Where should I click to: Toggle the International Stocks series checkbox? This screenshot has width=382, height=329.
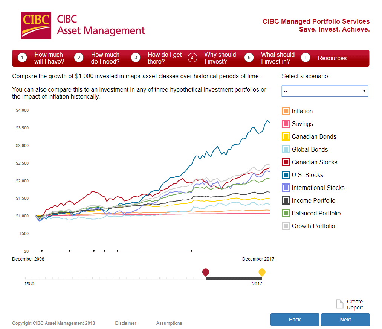(x=286, y=188)
